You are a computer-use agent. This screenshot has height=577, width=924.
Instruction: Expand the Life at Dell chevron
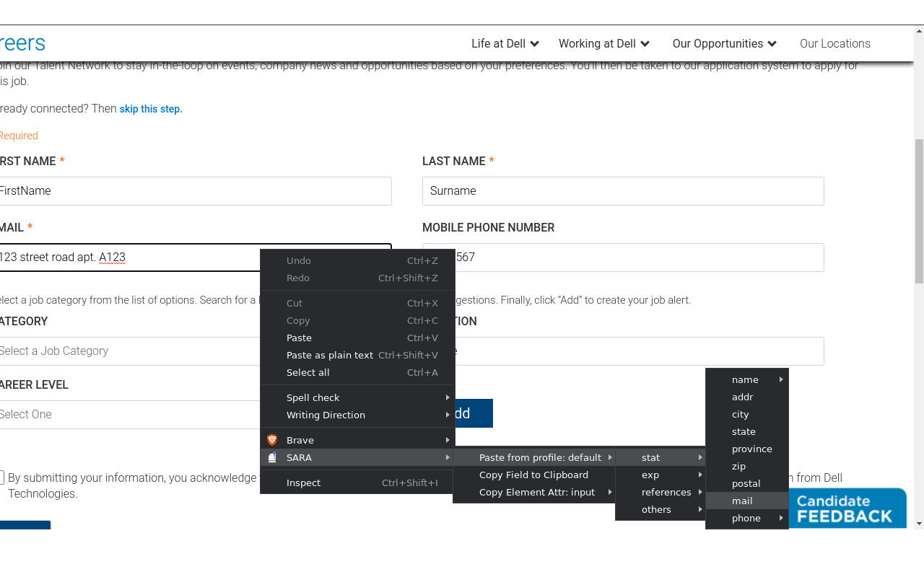(x=534, y=44)
